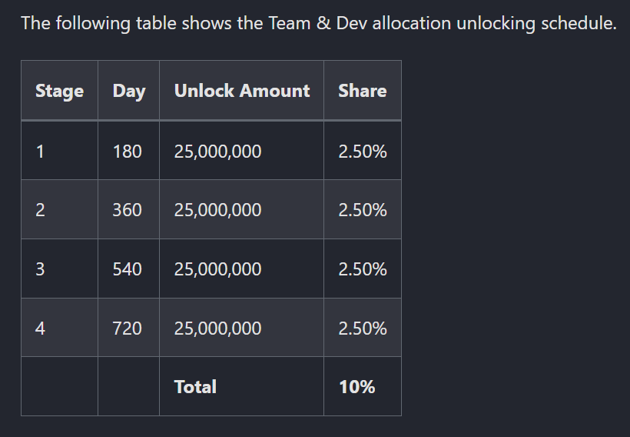Click the Day 720 cell
This screenshot has width=630, height=437.
pyautogui.click(x=128, y=328)
